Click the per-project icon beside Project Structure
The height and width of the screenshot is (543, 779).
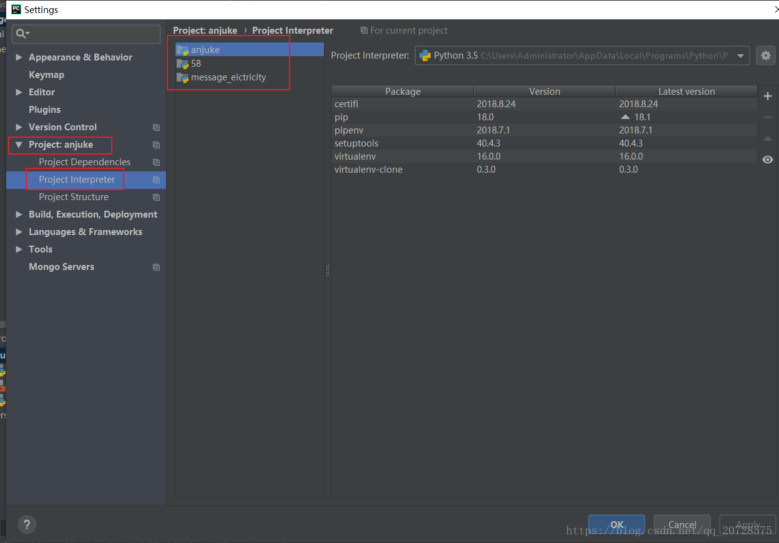(157, 197)
